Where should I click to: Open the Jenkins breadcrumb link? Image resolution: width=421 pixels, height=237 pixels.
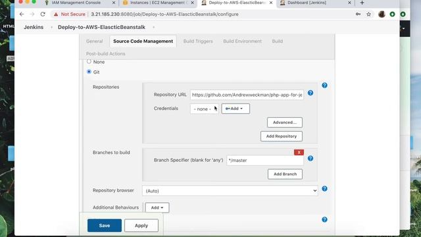34,27
